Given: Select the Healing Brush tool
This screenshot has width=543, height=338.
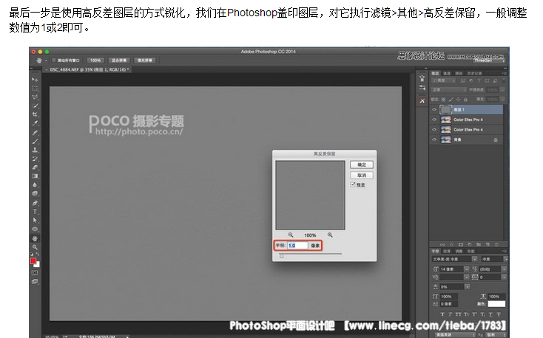Looking at the screenshot, I should tap(35, 133).
